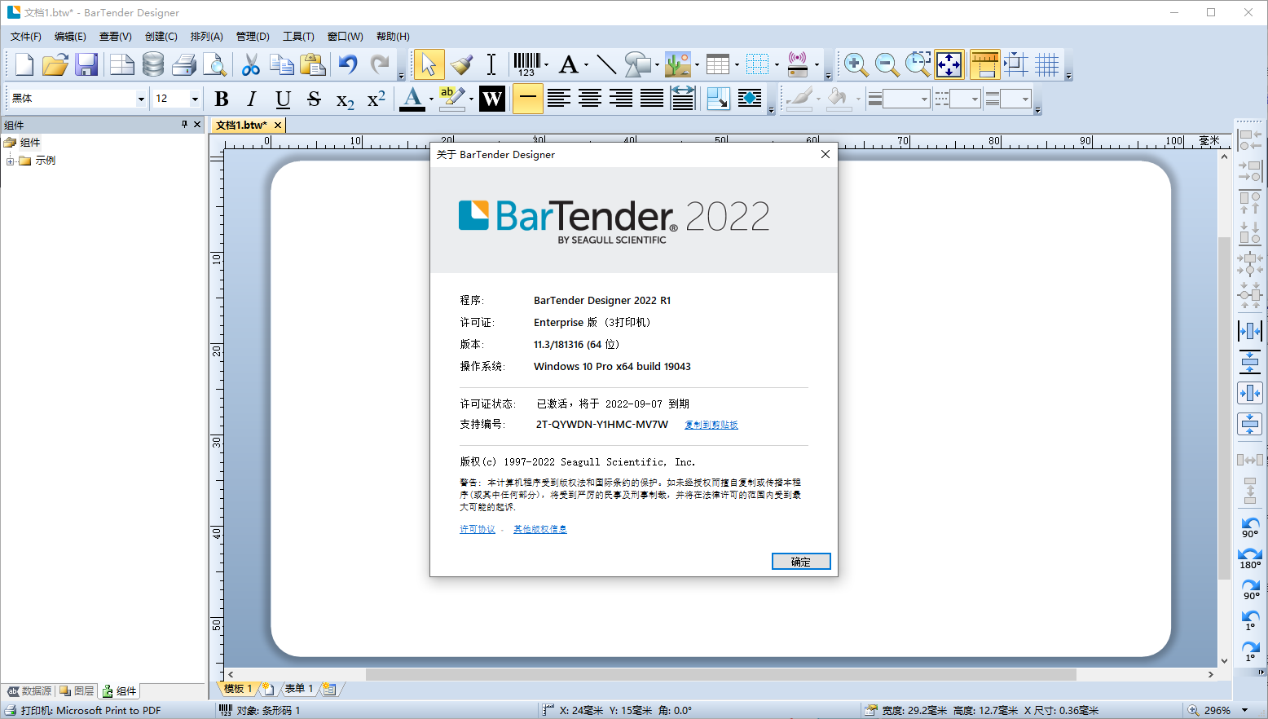Screen dimensions: 1268x719
Task: Toggle italic formatting
Action: tap(252, 99)
